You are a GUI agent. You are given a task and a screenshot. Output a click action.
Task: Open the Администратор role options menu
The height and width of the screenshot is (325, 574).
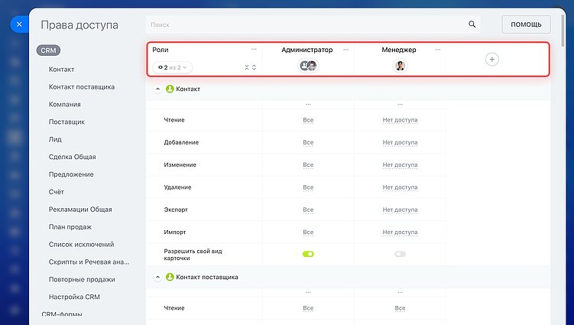coord(346,50)
